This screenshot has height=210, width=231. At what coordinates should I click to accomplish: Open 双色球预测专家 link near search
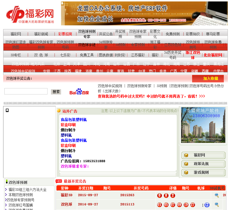[x=139, y=86]
